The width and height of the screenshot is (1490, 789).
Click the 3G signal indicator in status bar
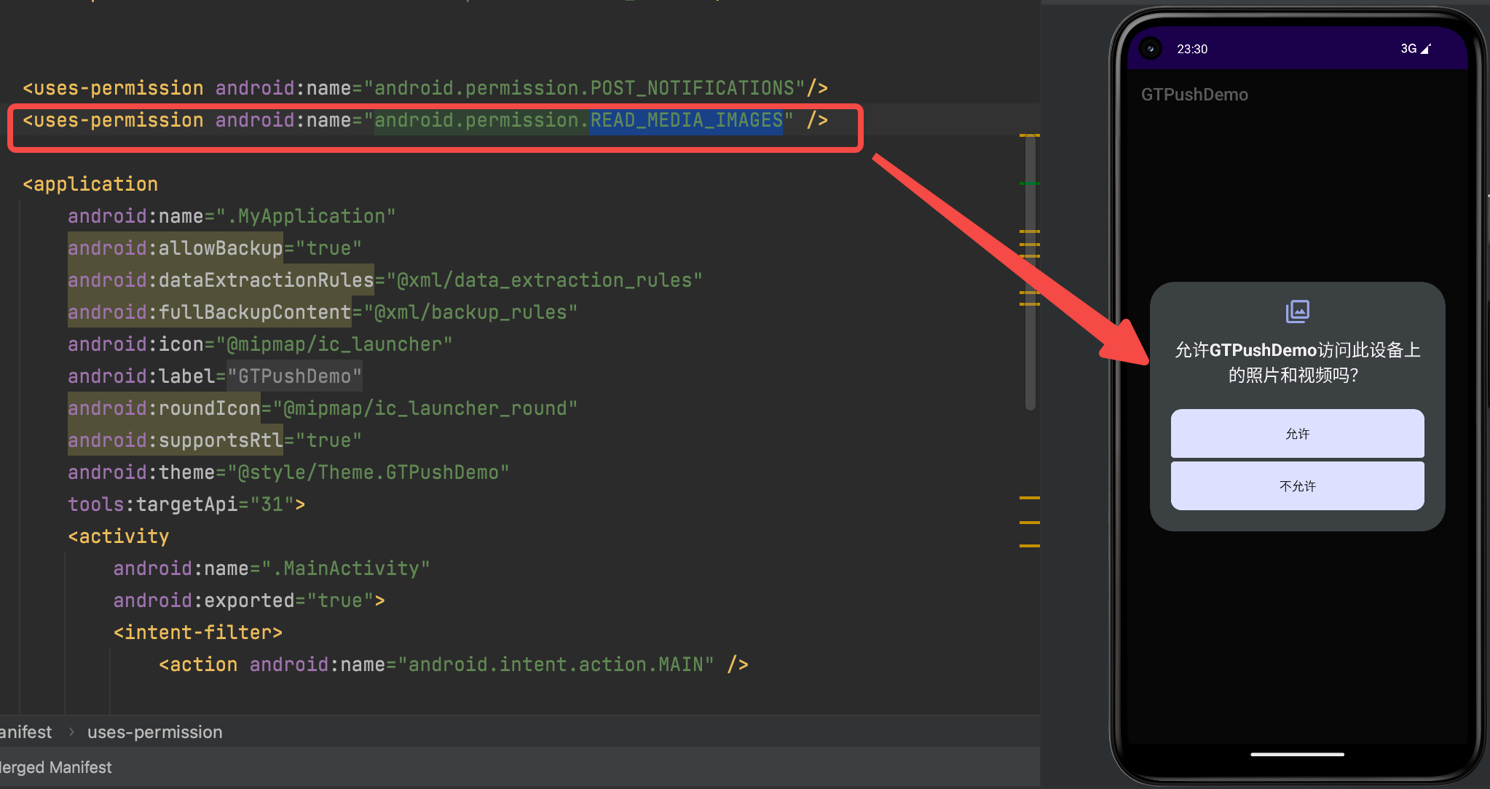click(1416, 49)
